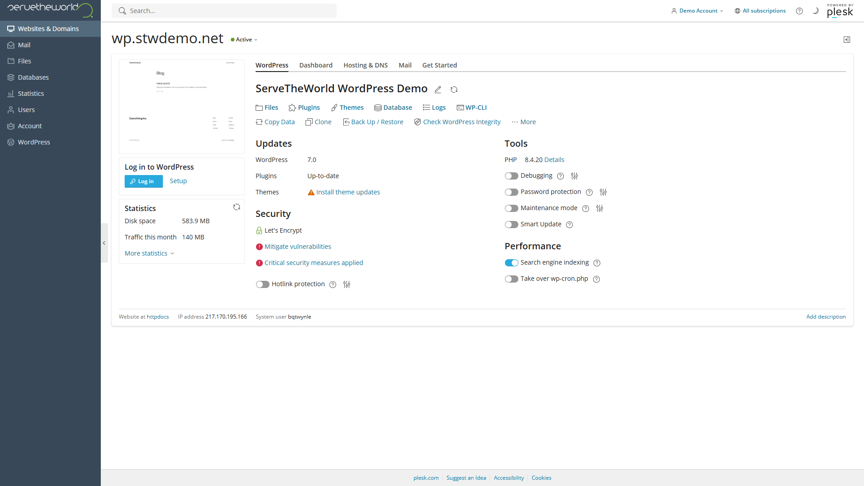Open the website preview thumbnail
Viewport: 864px width, 486px height.
click(x=182, y=107)
